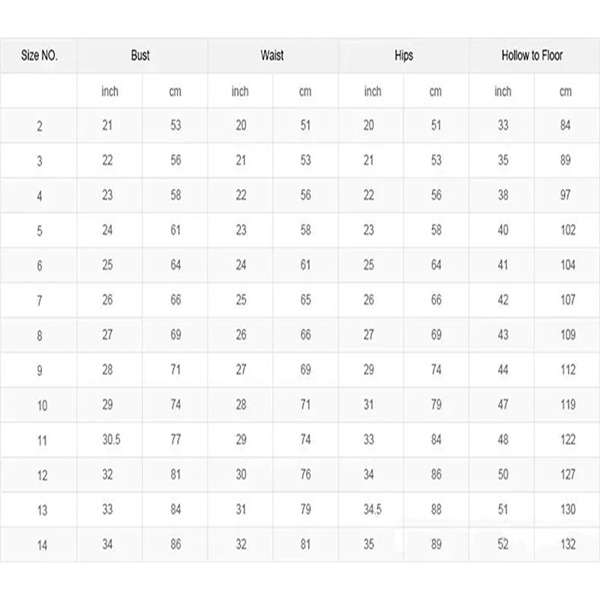Select hollow to floor cm value 132
This screenshot has width=600, height=600.
pos(568,544)
